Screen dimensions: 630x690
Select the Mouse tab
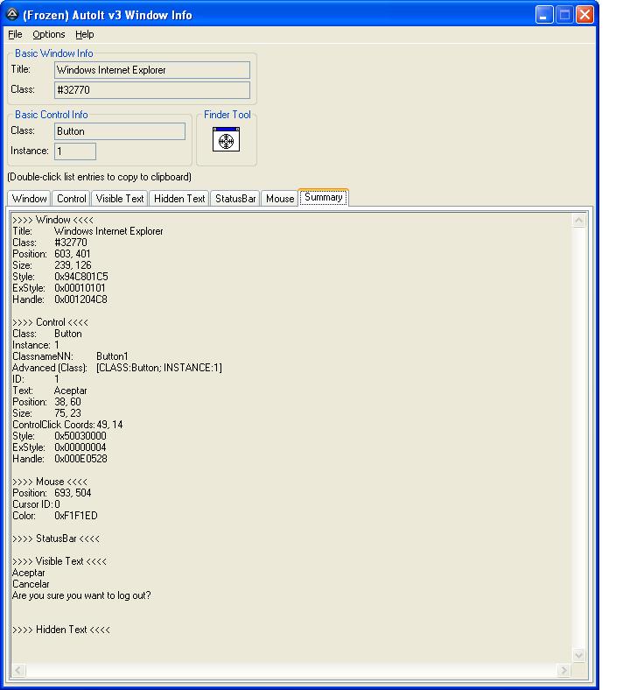tap(280, 199)
